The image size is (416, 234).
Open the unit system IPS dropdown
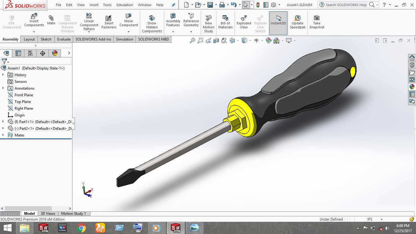(x=381, y=219)
